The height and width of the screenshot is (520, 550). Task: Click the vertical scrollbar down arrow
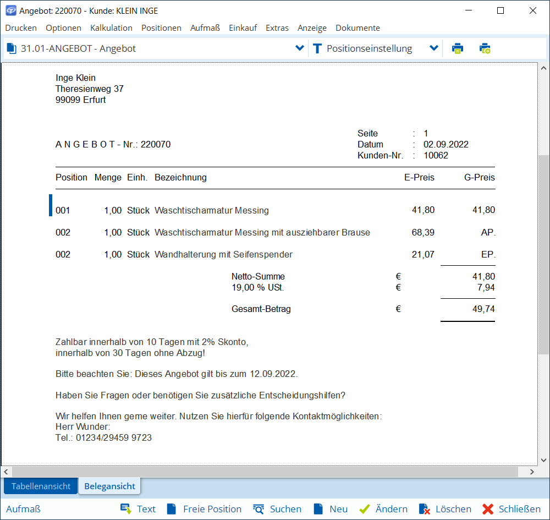(543, 459)
